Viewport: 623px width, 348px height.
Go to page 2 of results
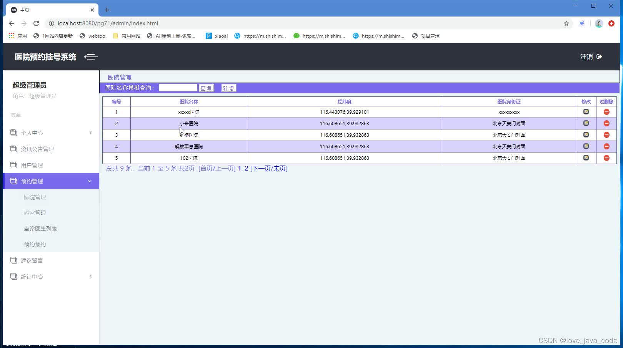coord(247,168)
